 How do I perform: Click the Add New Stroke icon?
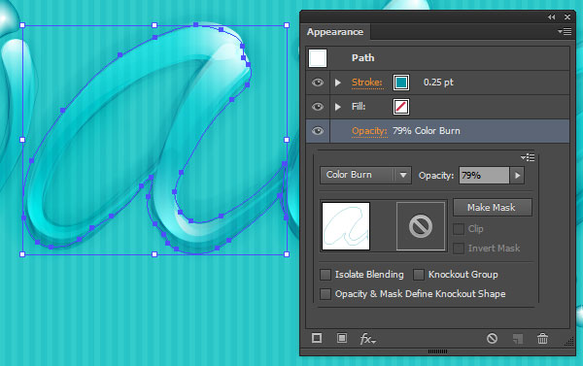[x=317, y=338]
